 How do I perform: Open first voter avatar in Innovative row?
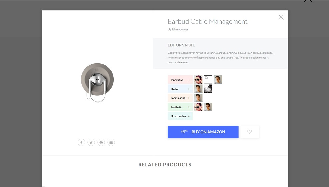tap(198, 80)
